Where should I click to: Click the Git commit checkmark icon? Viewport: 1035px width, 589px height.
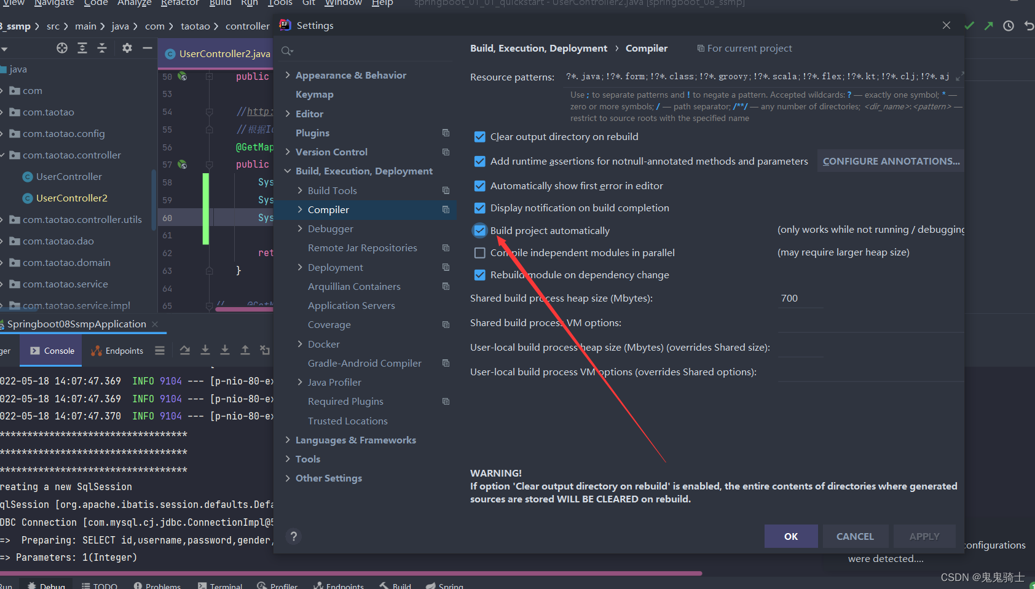(969, 26)
